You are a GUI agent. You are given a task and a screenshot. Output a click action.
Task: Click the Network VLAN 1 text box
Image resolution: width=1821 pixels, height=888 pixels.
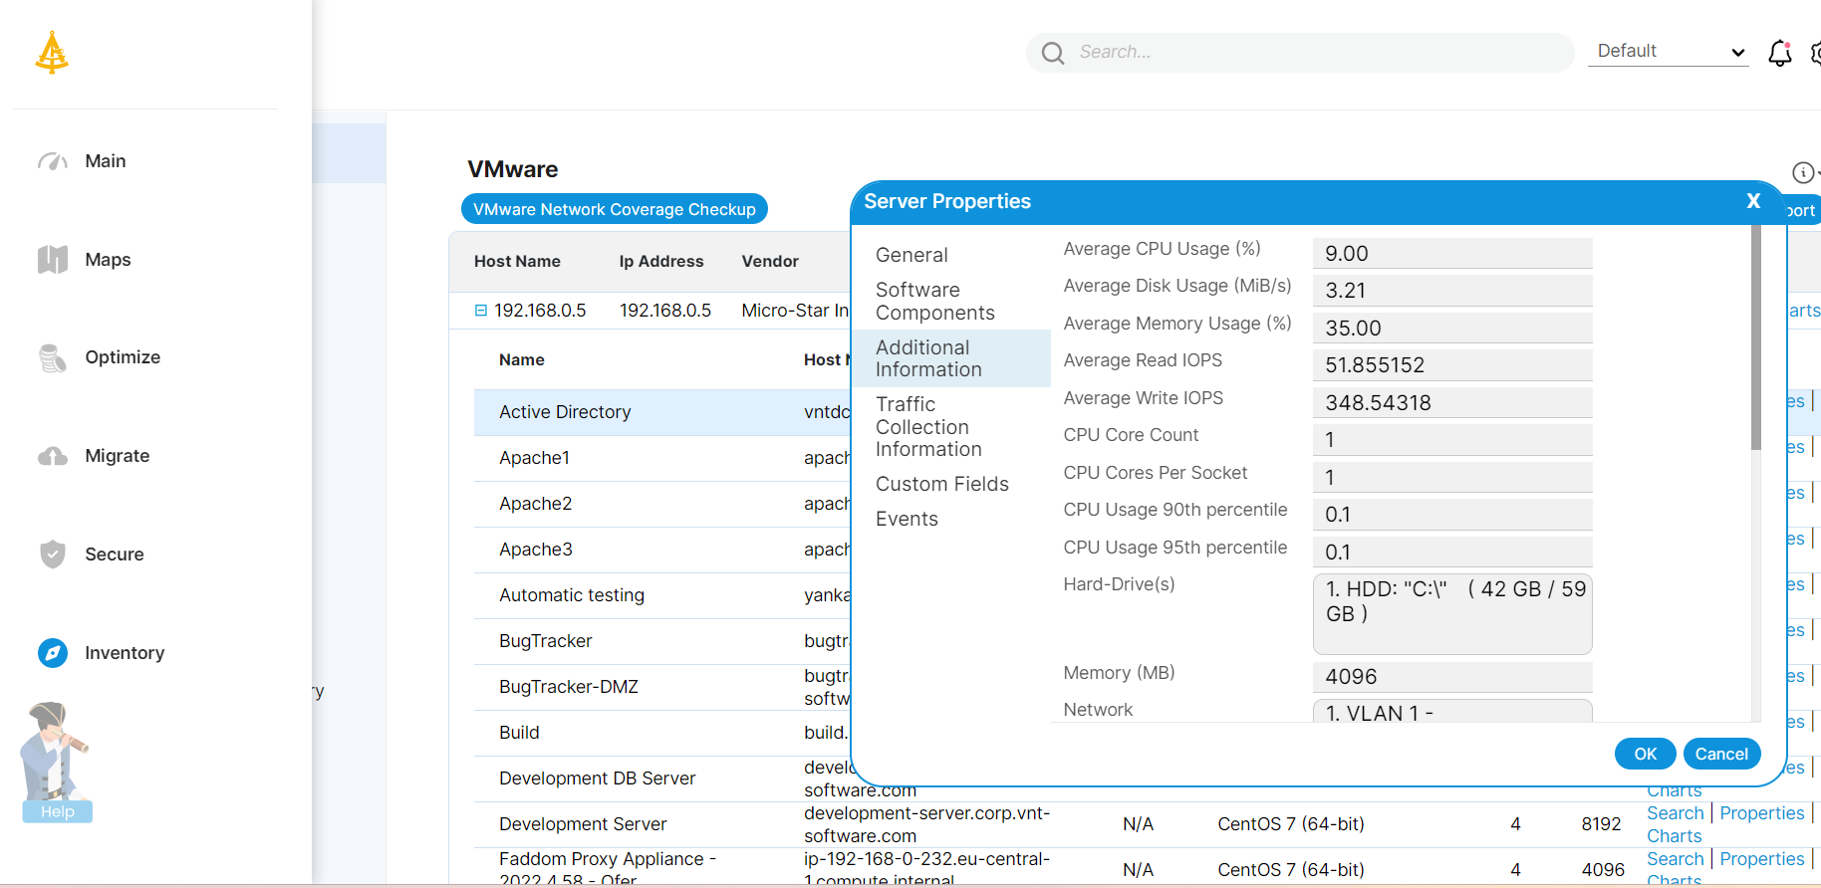pos(1452,711)
